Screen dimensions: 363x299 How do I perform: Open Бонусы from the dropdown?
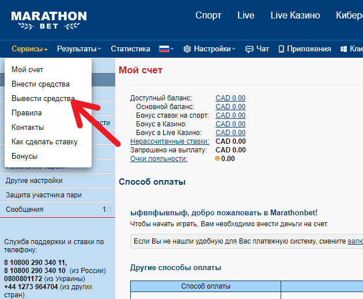pyautogui.click(x=25, y=156)
